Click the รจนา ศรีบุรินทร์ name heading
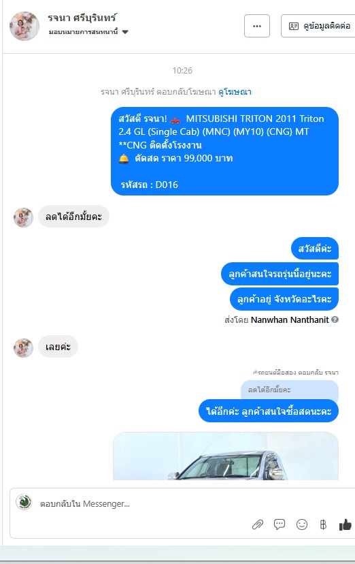The width and height of the screenshot is (355, 564). tap(82, 18)
